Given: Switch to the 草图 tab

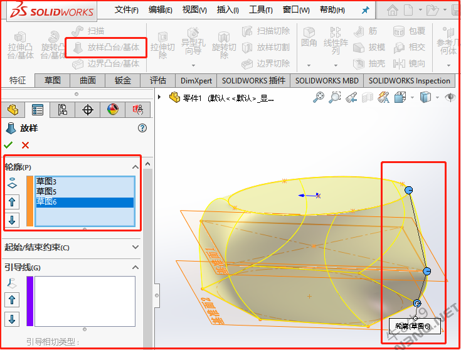Looking at the screenshot, I should [52, 80].
